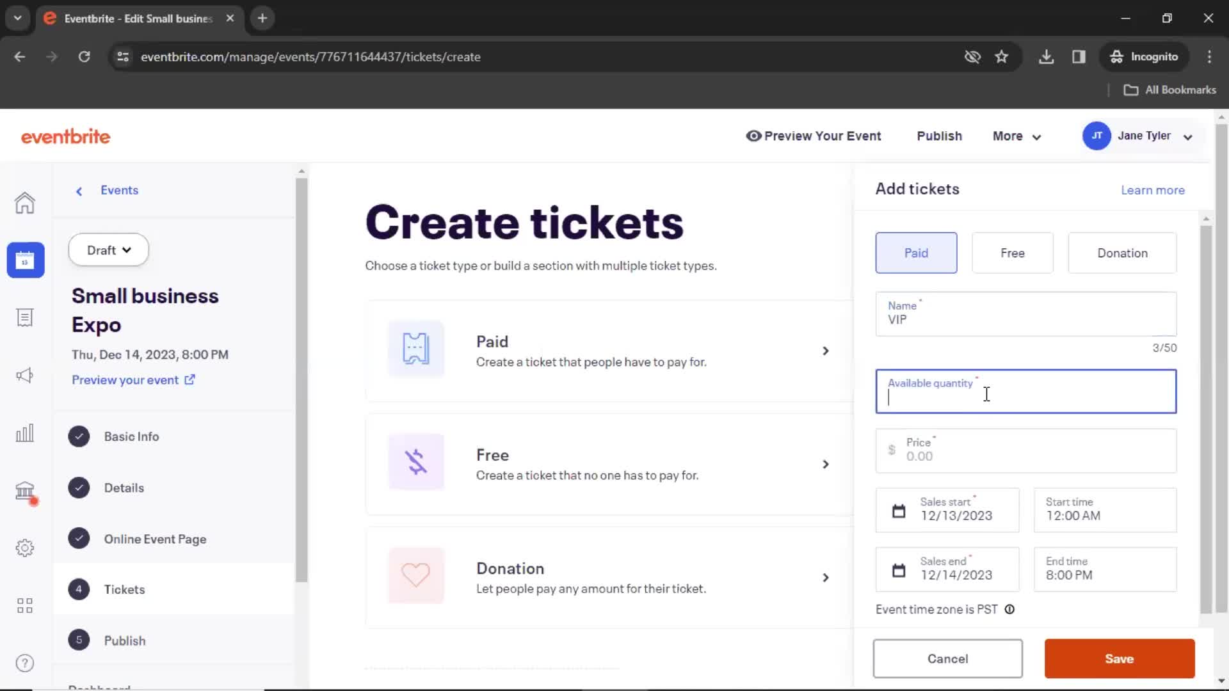Click the Cancel button
This screenshot has width=1229, height=691.
[x=949, y=659]
